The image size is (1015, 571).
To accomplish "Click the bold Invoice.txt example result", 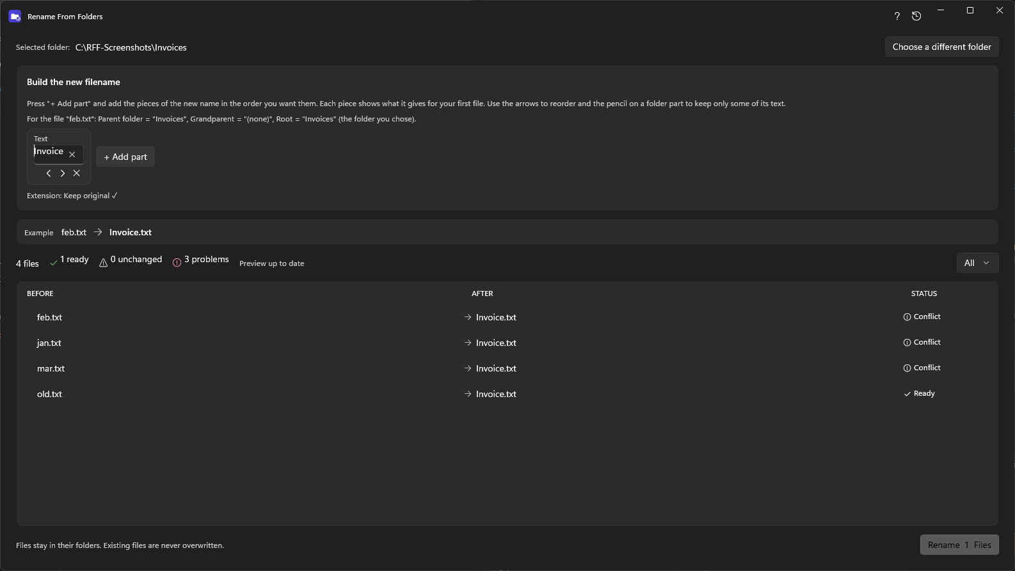I will (x=131, y=232).
